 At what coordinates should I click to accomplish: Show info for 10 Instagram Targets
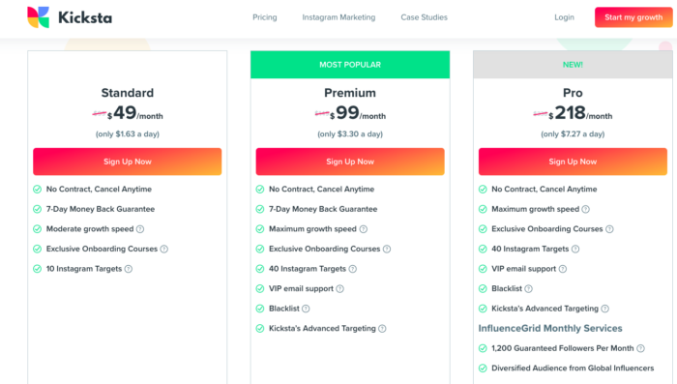(129, 269)
